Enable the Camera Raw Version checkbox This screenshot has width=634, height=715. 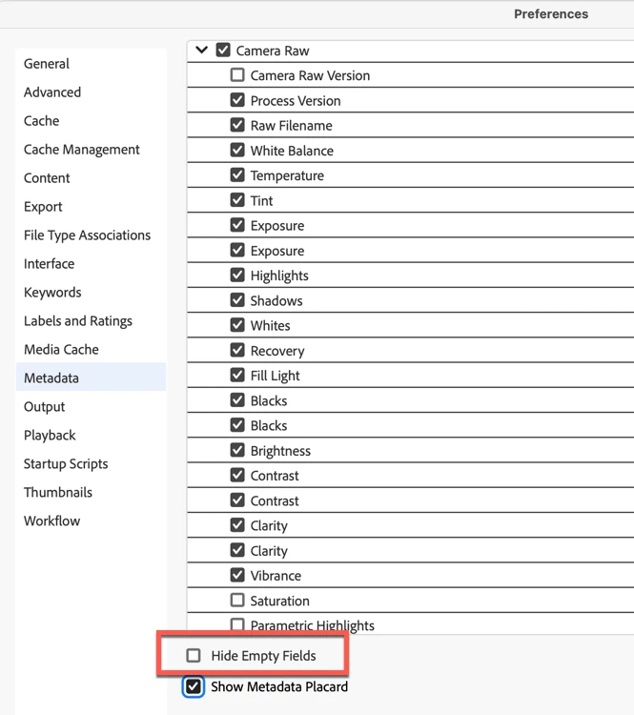pos(237,74)
